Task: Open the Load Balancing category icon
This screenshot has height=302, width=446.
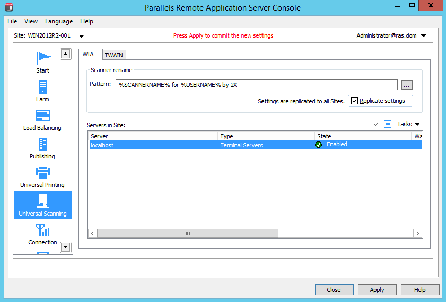Action: click(x=42, y=116)
